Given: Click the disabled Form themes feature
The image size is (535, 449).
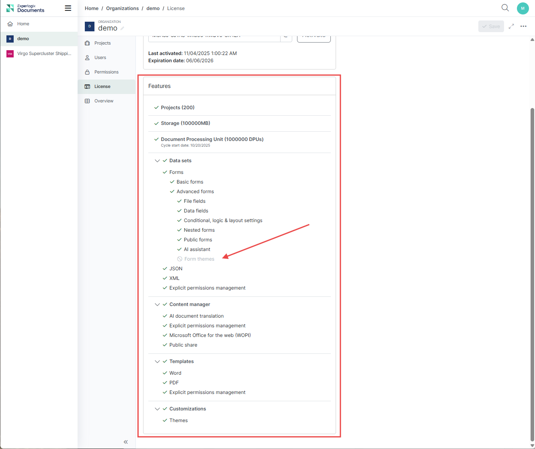Looking at the screenshot, I should pos(199,259).
